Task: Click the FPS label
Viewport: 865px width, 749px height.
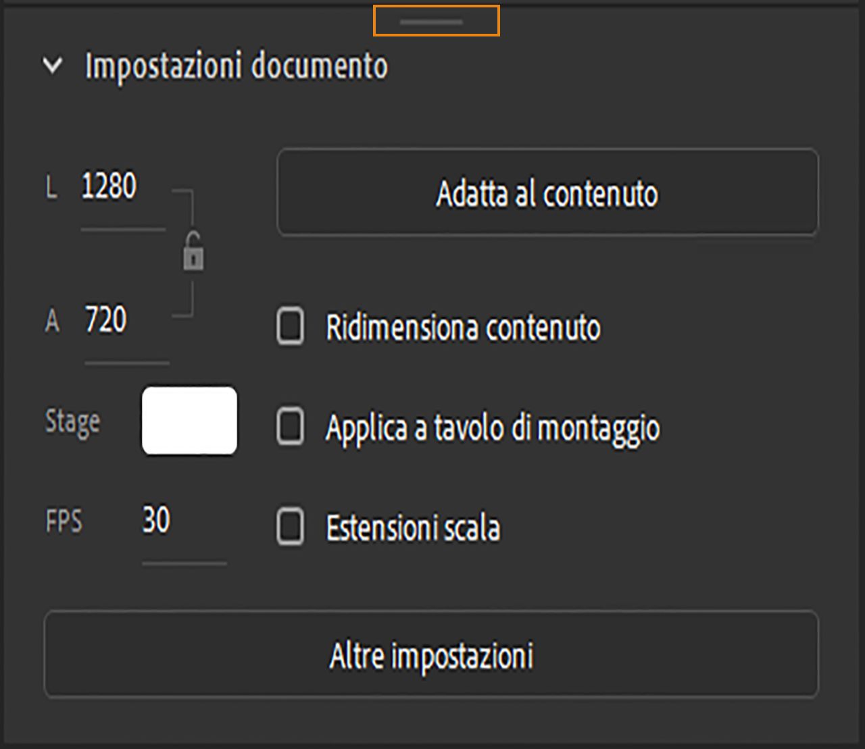Action: coord(64,520)
